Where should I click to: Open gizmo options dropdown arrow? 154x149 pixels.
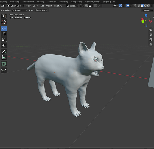click(x=124, y=6)
